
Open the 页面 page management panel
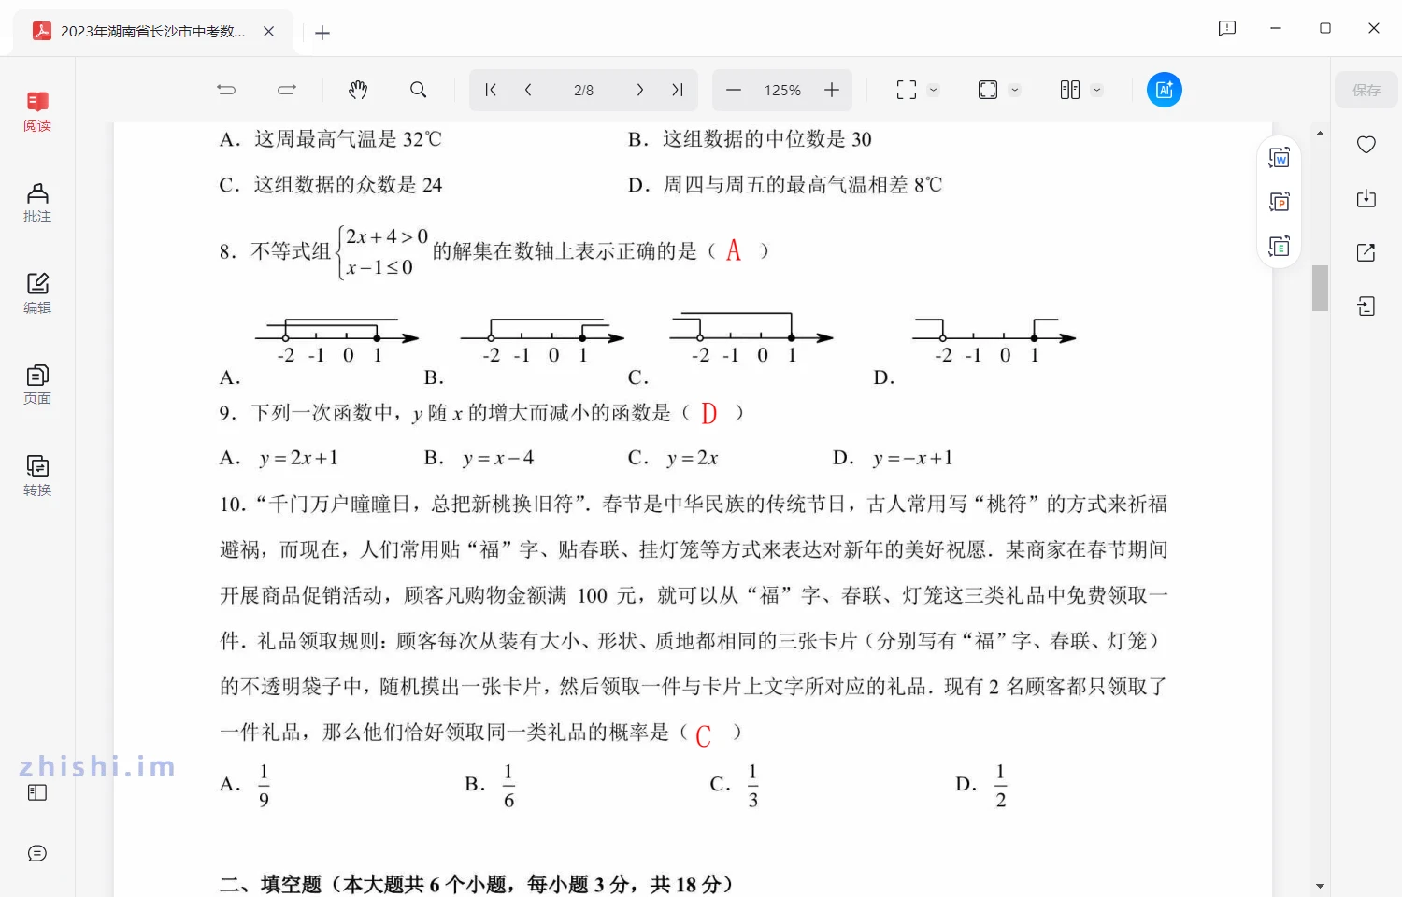pos(37,385)
